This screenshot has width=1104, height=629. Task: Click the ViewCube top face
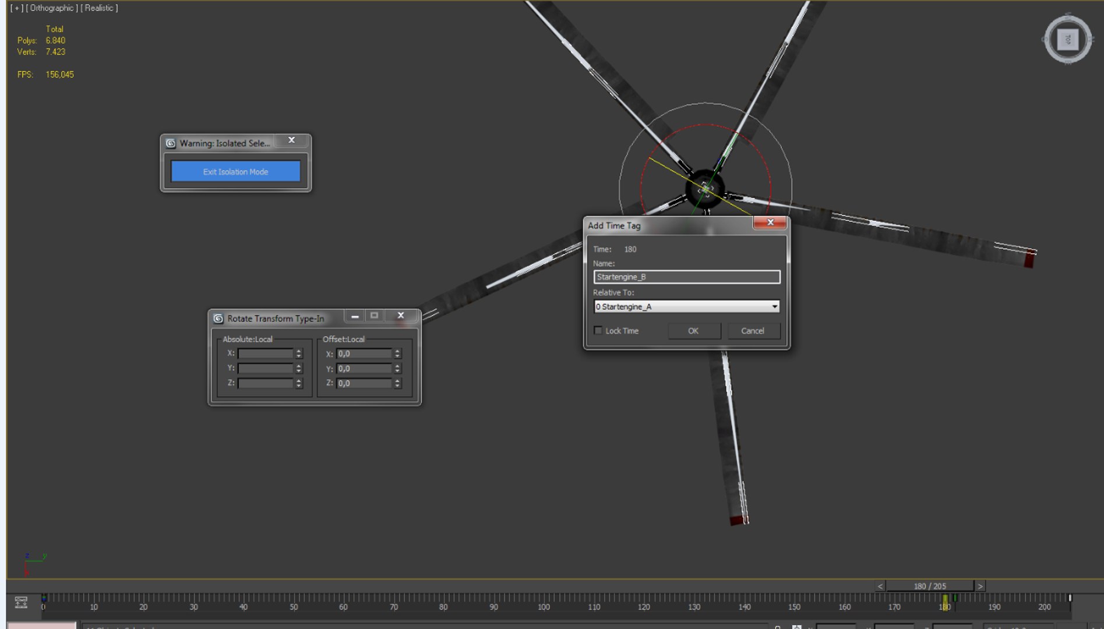(x=1067, y=40)
